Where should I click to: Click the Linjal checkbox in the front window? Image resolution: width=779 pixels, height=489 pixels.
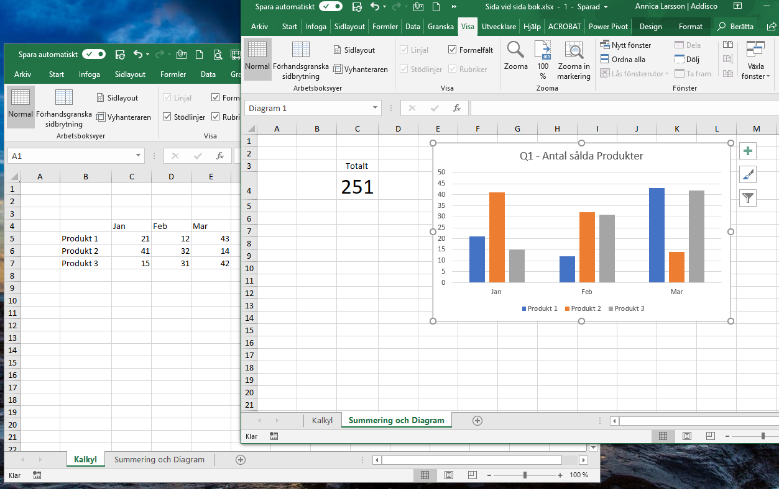[x=404, y=50]
